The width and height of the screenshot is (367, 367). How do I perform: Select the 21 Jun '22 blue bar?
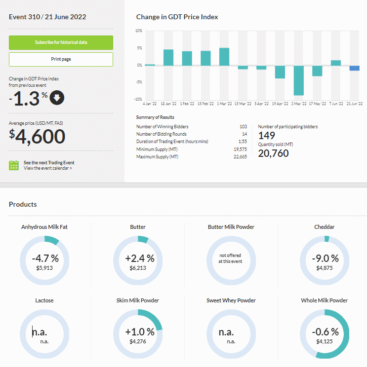[x=354, y=68]
